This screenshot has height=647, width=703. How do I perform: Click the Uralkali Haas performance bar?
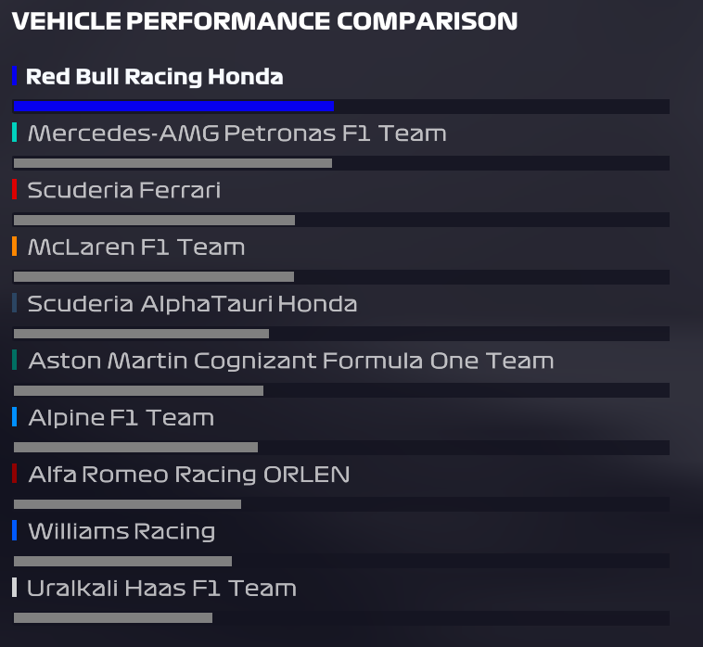pos(113,617)
